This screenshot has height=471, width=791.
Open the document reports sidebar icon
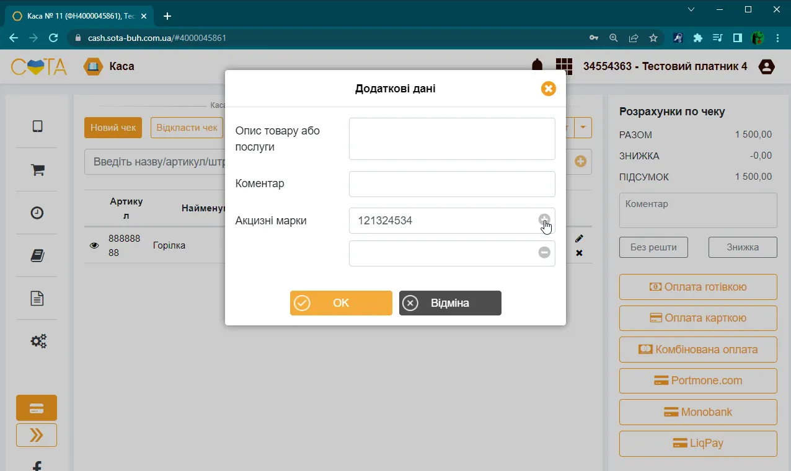37,298
